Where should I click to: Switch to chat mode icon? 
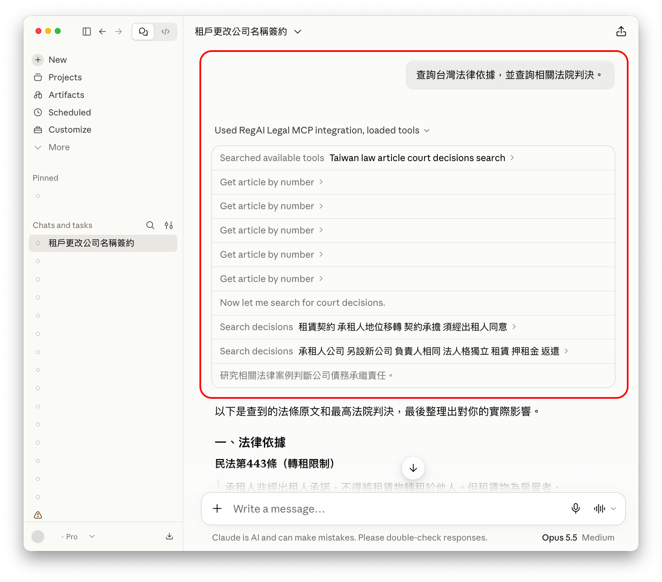click(143, 32)
